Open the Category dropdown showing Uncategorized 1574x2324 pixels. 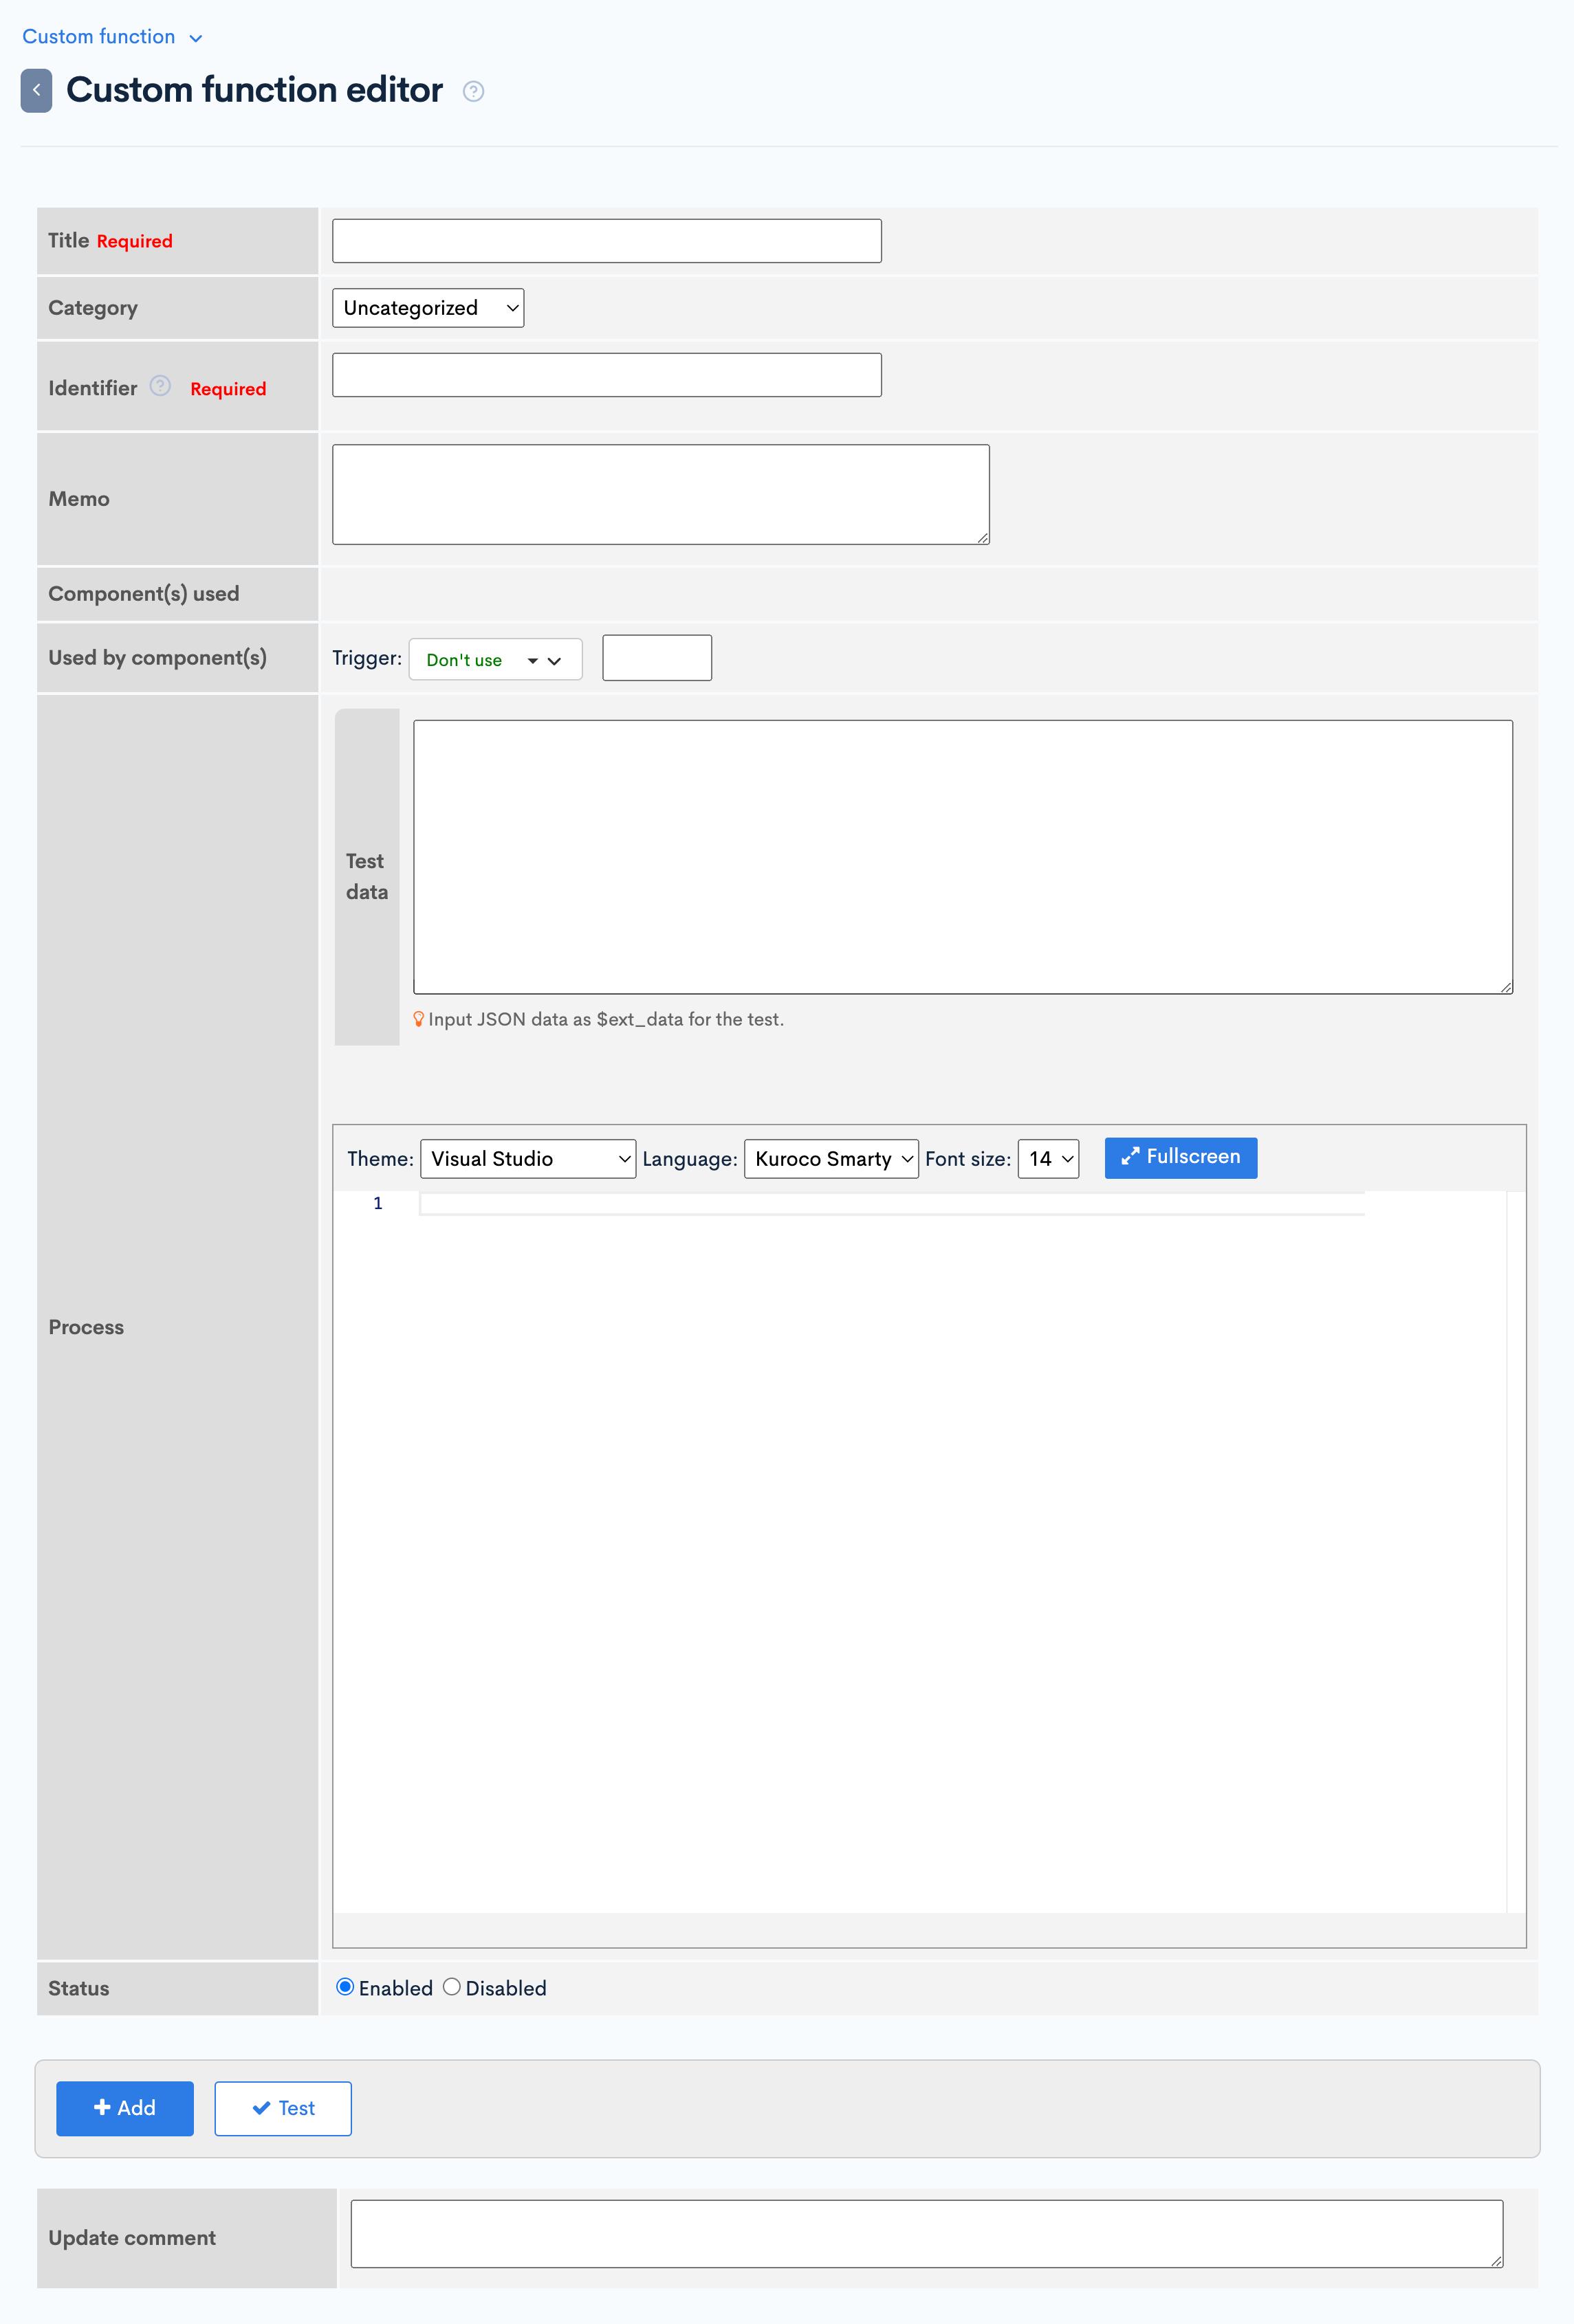427,307
